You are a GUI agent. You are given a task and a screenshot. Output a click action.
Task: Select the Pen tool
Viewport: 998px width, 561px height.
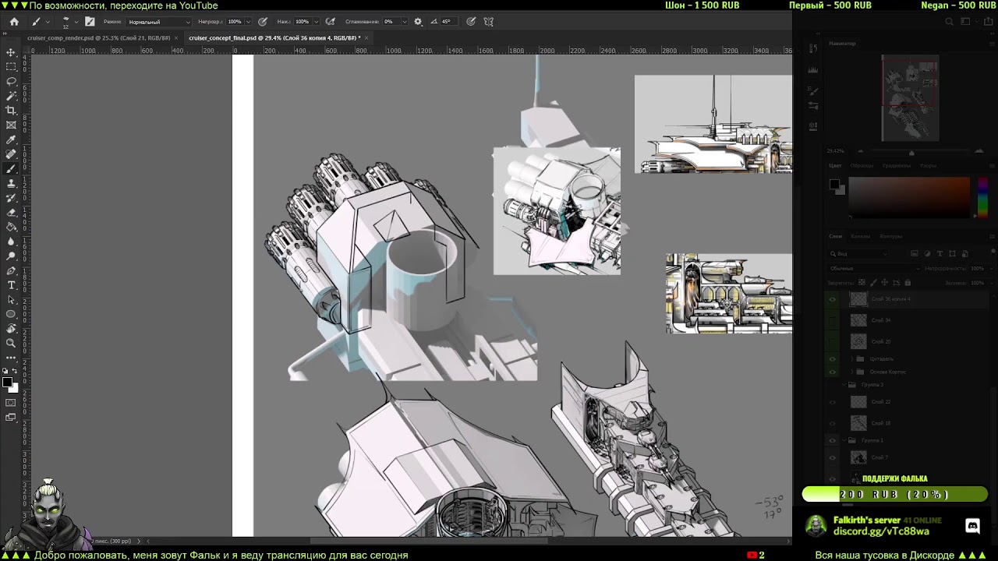coord(11,271)
